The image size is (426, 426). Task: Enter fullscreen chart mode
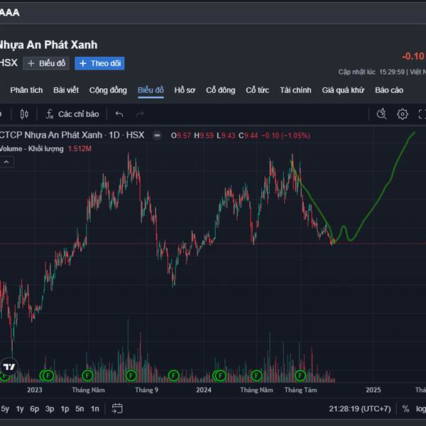422,114
